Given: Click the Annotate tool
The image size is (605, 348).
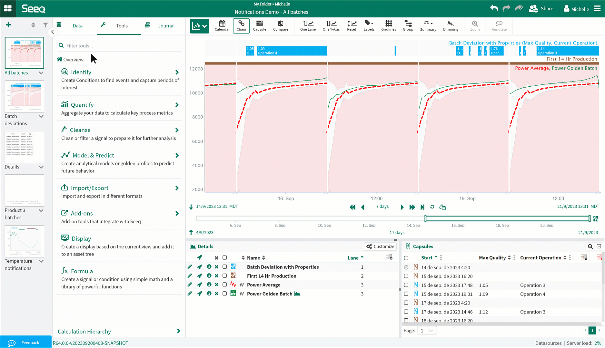Looking at the screenshot, I should pos(499,26).
